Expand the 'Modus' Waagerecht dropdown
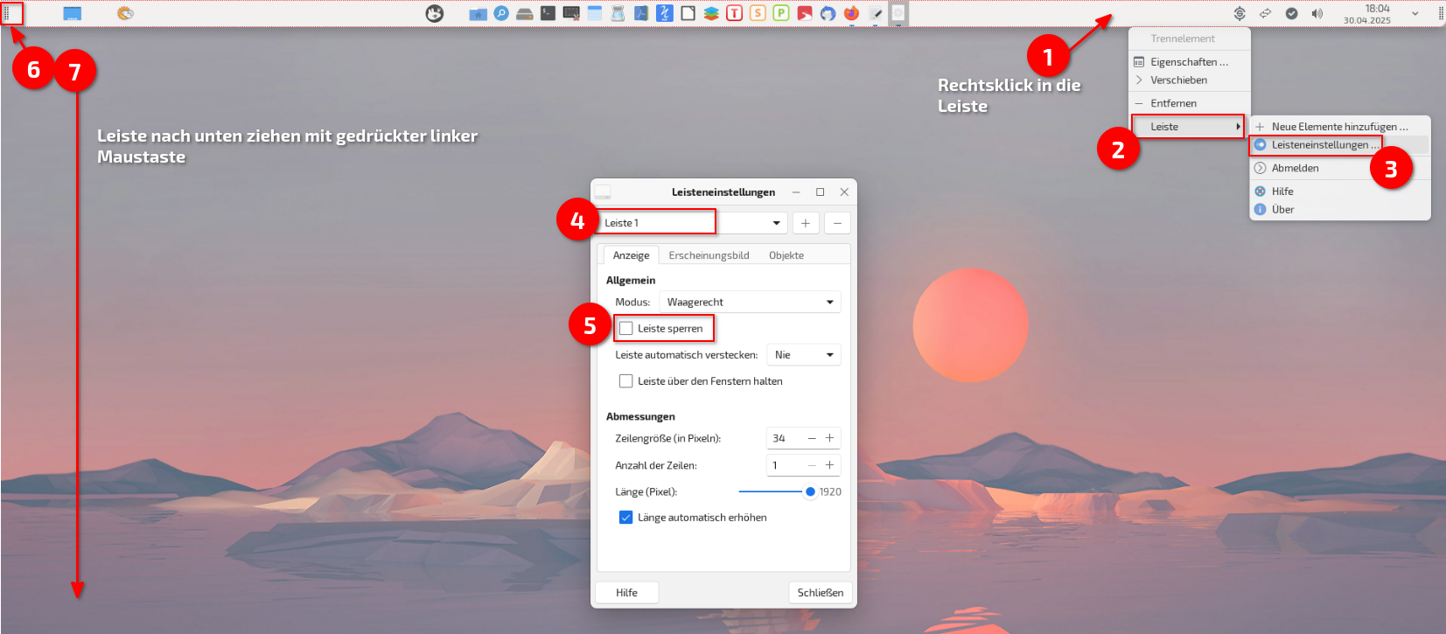Screen dimensions: 1446x634 coord(750,303)
